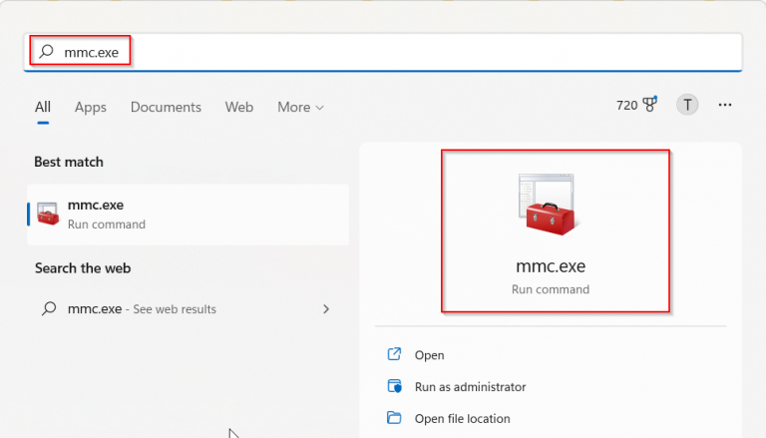Image resolution: width=766 pixels, height=438 pixels.
Task: Expand web results with the chevron arrow
Action: 326,309
